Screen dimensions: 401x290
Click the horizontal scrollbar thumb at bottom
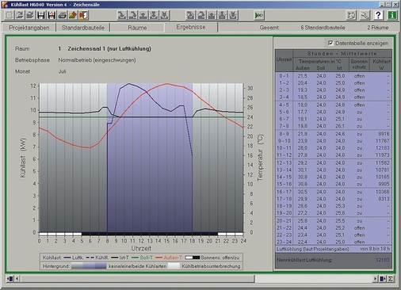pos(138,279)
